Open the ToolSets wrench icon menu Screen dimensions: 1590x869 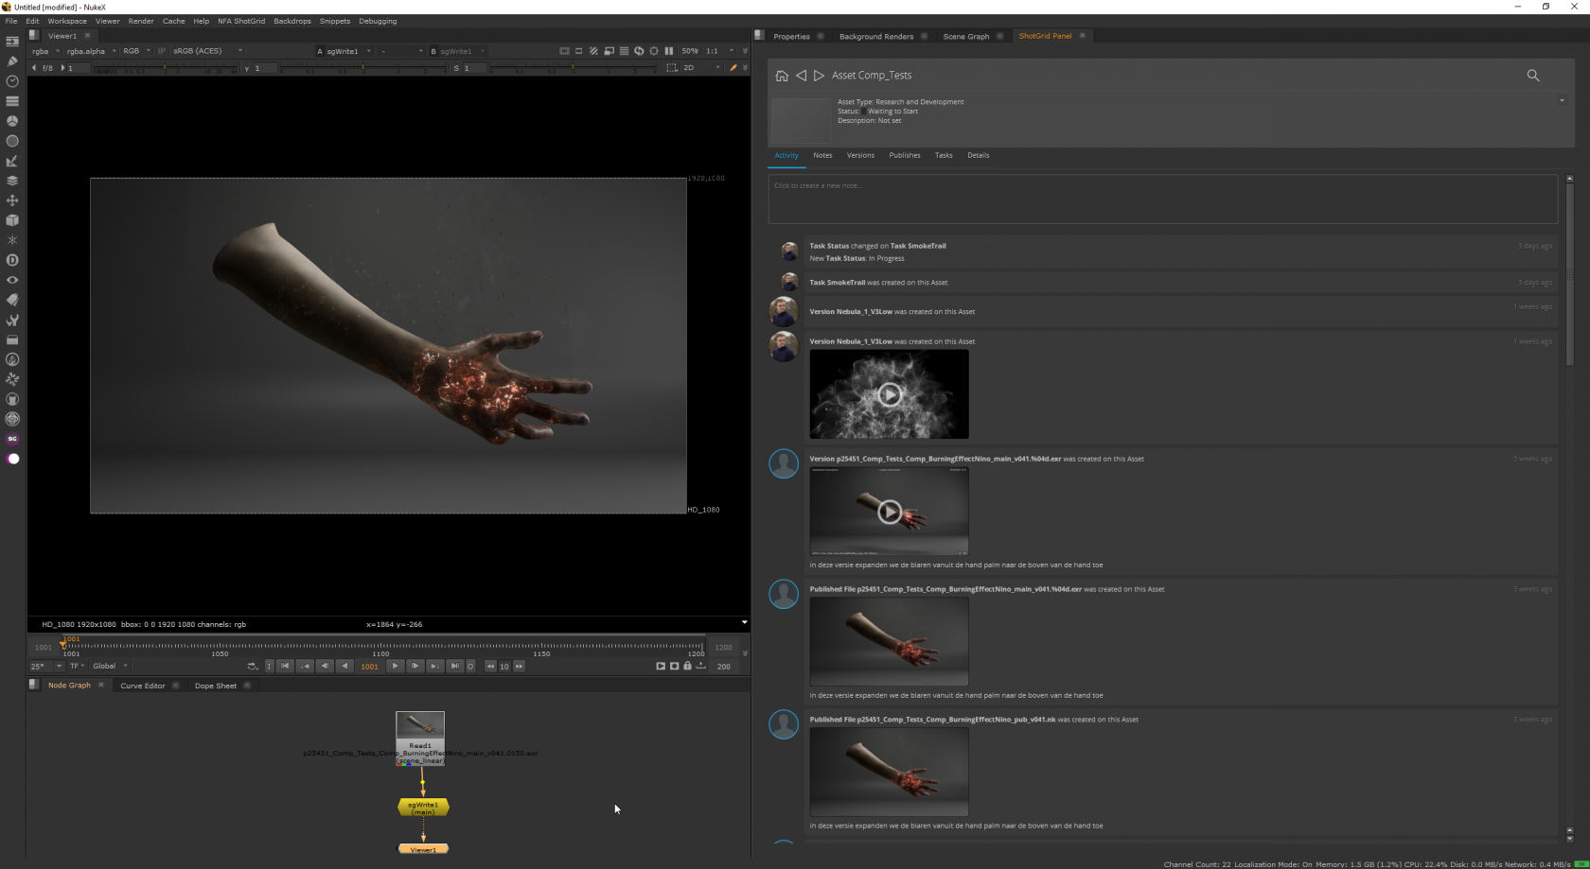point(12,320)
